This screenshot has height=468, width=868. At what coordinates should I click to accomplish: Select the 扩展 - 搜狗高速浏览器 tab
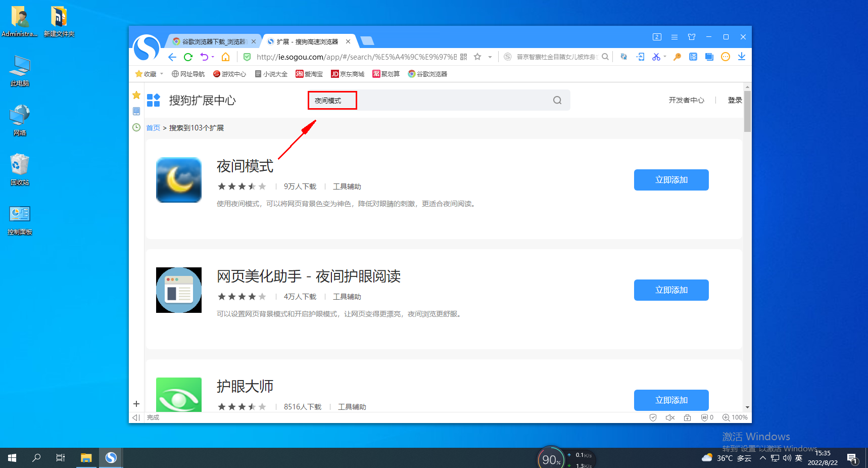308,41
